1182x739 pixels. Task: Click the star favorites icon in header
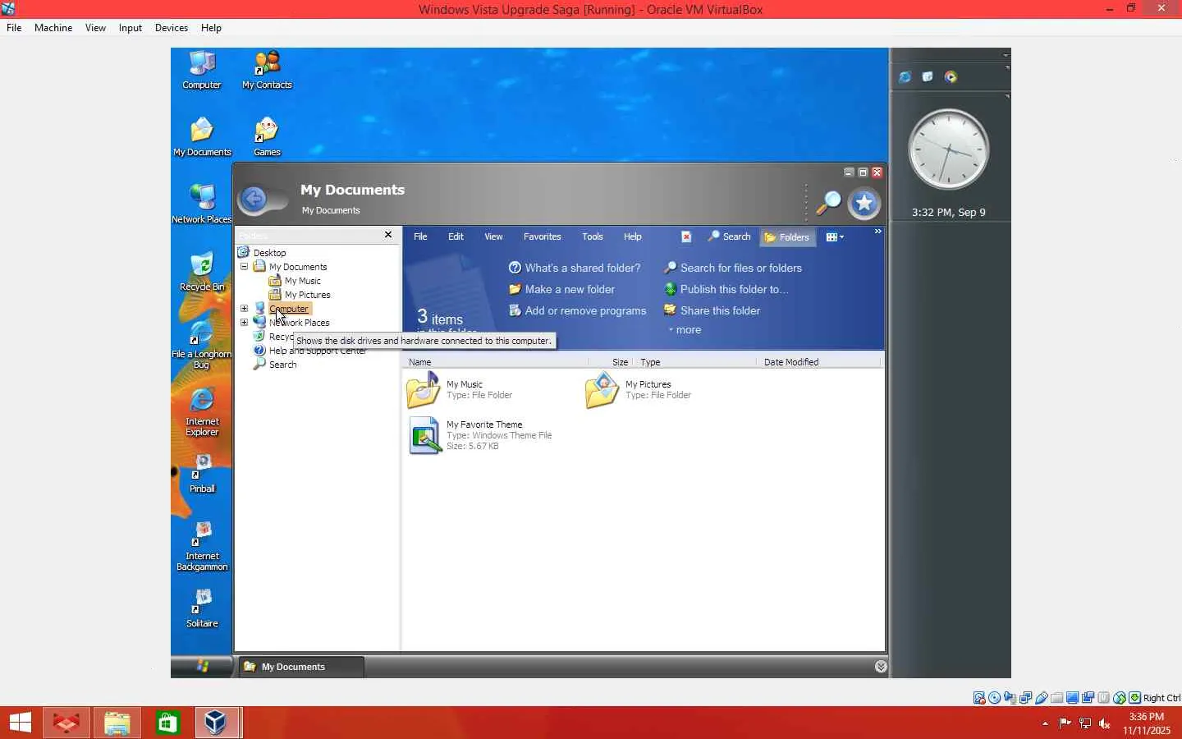tap(864, 204)
